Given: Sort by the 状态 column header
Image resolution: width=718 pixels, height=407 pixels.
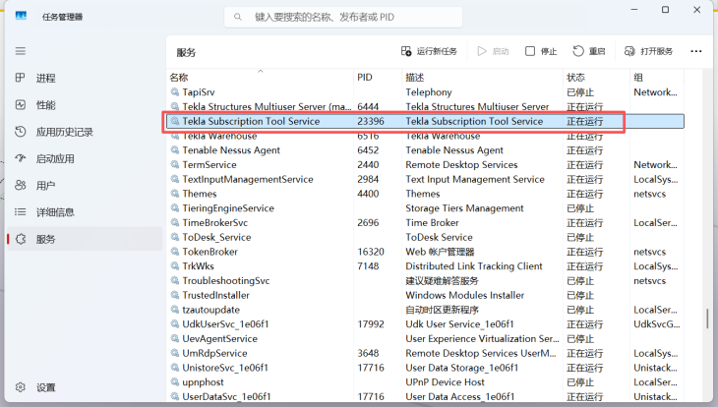Looking at the screenshot, I should pos(596,77).
